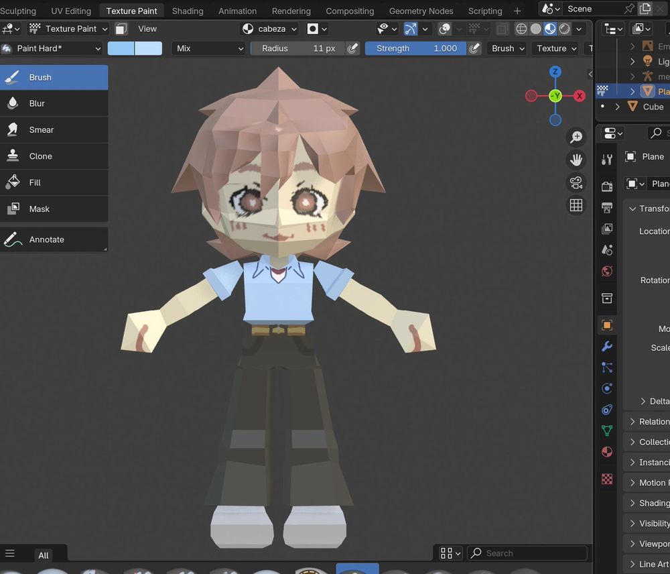Viewport: 670px width, 574px height.
Task: Switch to the Sculpting workspace tab
Action: 18,11
